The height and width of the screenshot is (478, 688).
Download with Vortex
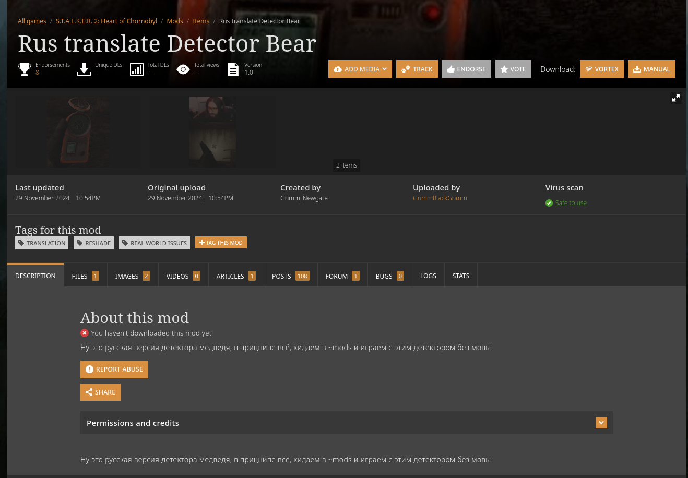pos(602,69)
